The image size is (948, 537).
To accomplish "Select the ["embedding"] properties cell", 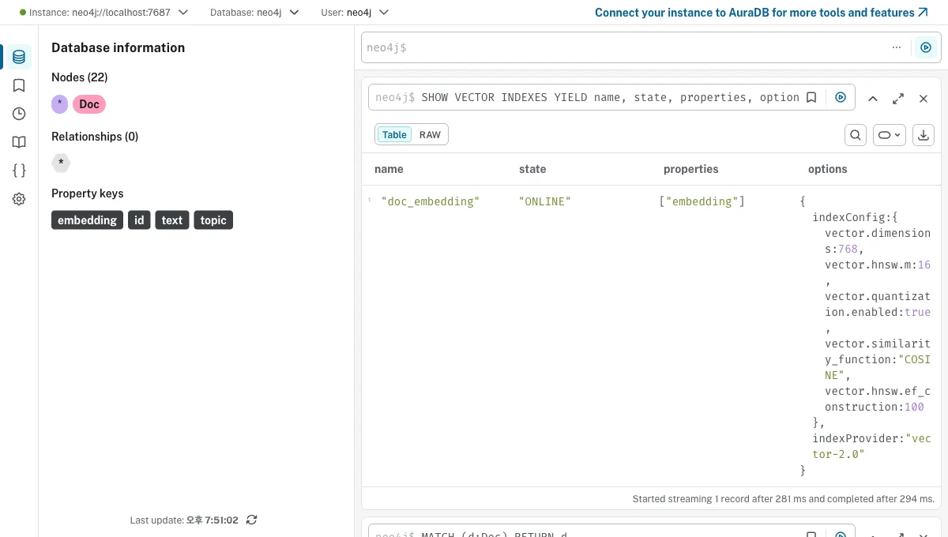I will (702, 201).
